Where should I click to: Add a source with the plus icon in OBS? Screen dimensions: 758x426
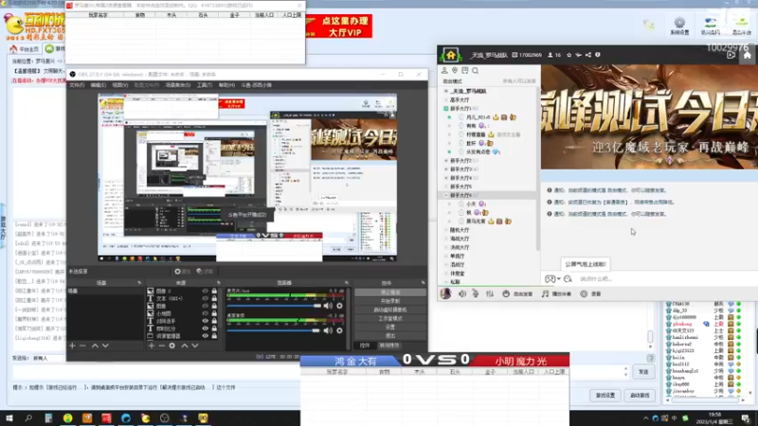[x=152, y=346]
